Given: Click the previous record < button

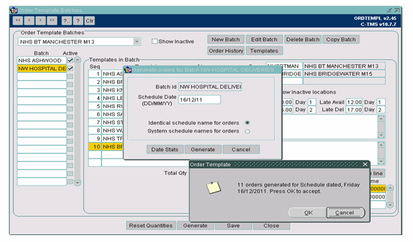Looking at the screenshot, I should [29, 21].
